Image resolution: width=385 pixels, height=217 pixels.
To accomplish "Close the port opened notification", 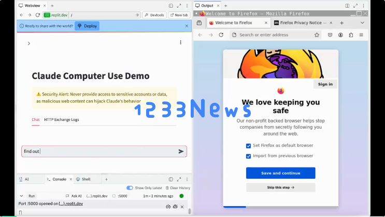I will [182, 207].
